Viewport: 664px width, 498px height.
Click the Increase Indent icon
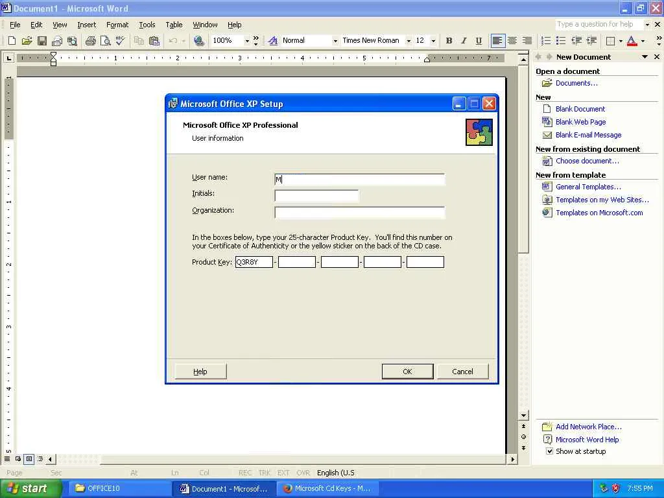(x=591, y=41)
